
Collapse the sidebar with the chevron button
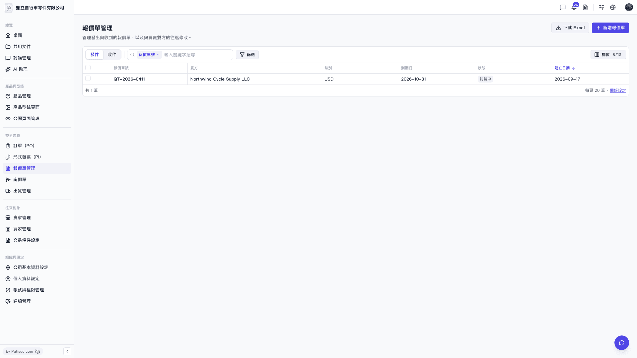[67, 351]
